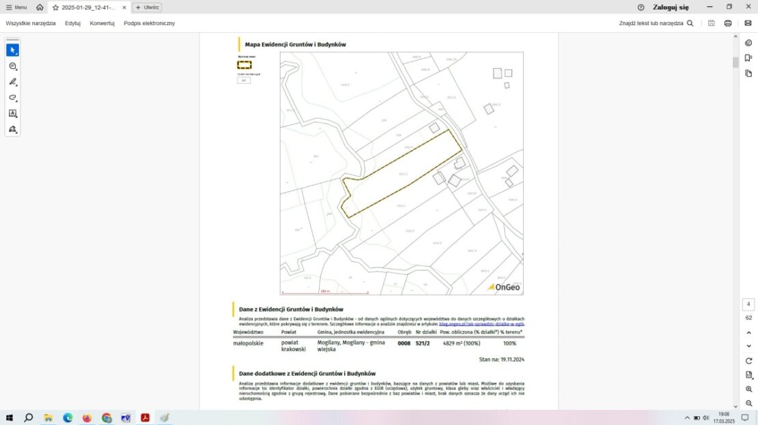Click the vertical scrollbar thumb
This screenshot has width=758, height=425.
pos(735,62)
